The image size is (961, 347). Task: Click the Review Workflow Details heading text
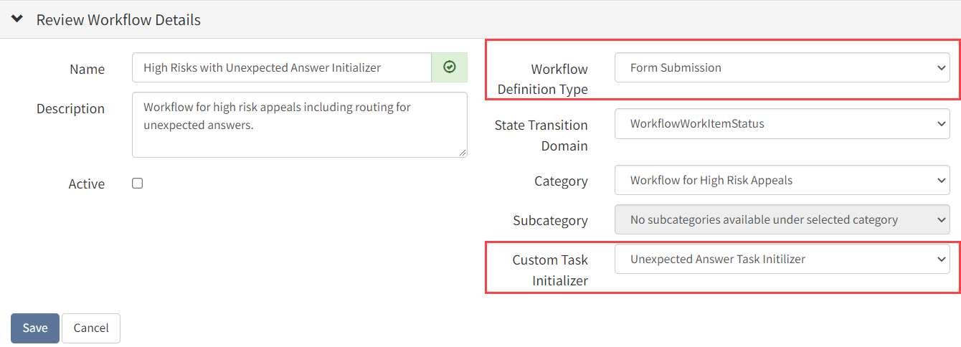pos(118,20)
